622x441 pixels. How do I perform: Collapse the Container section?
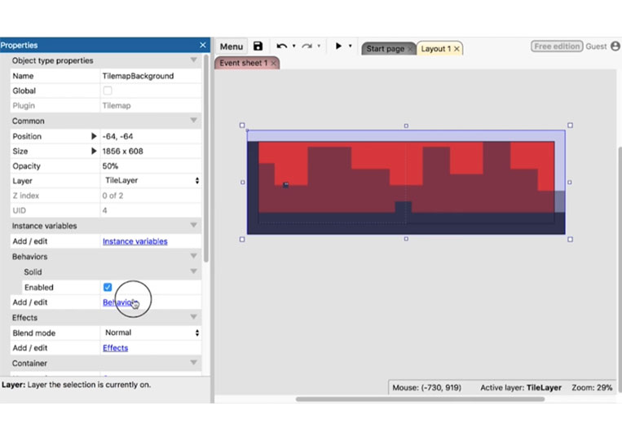(x=193, y=363)
